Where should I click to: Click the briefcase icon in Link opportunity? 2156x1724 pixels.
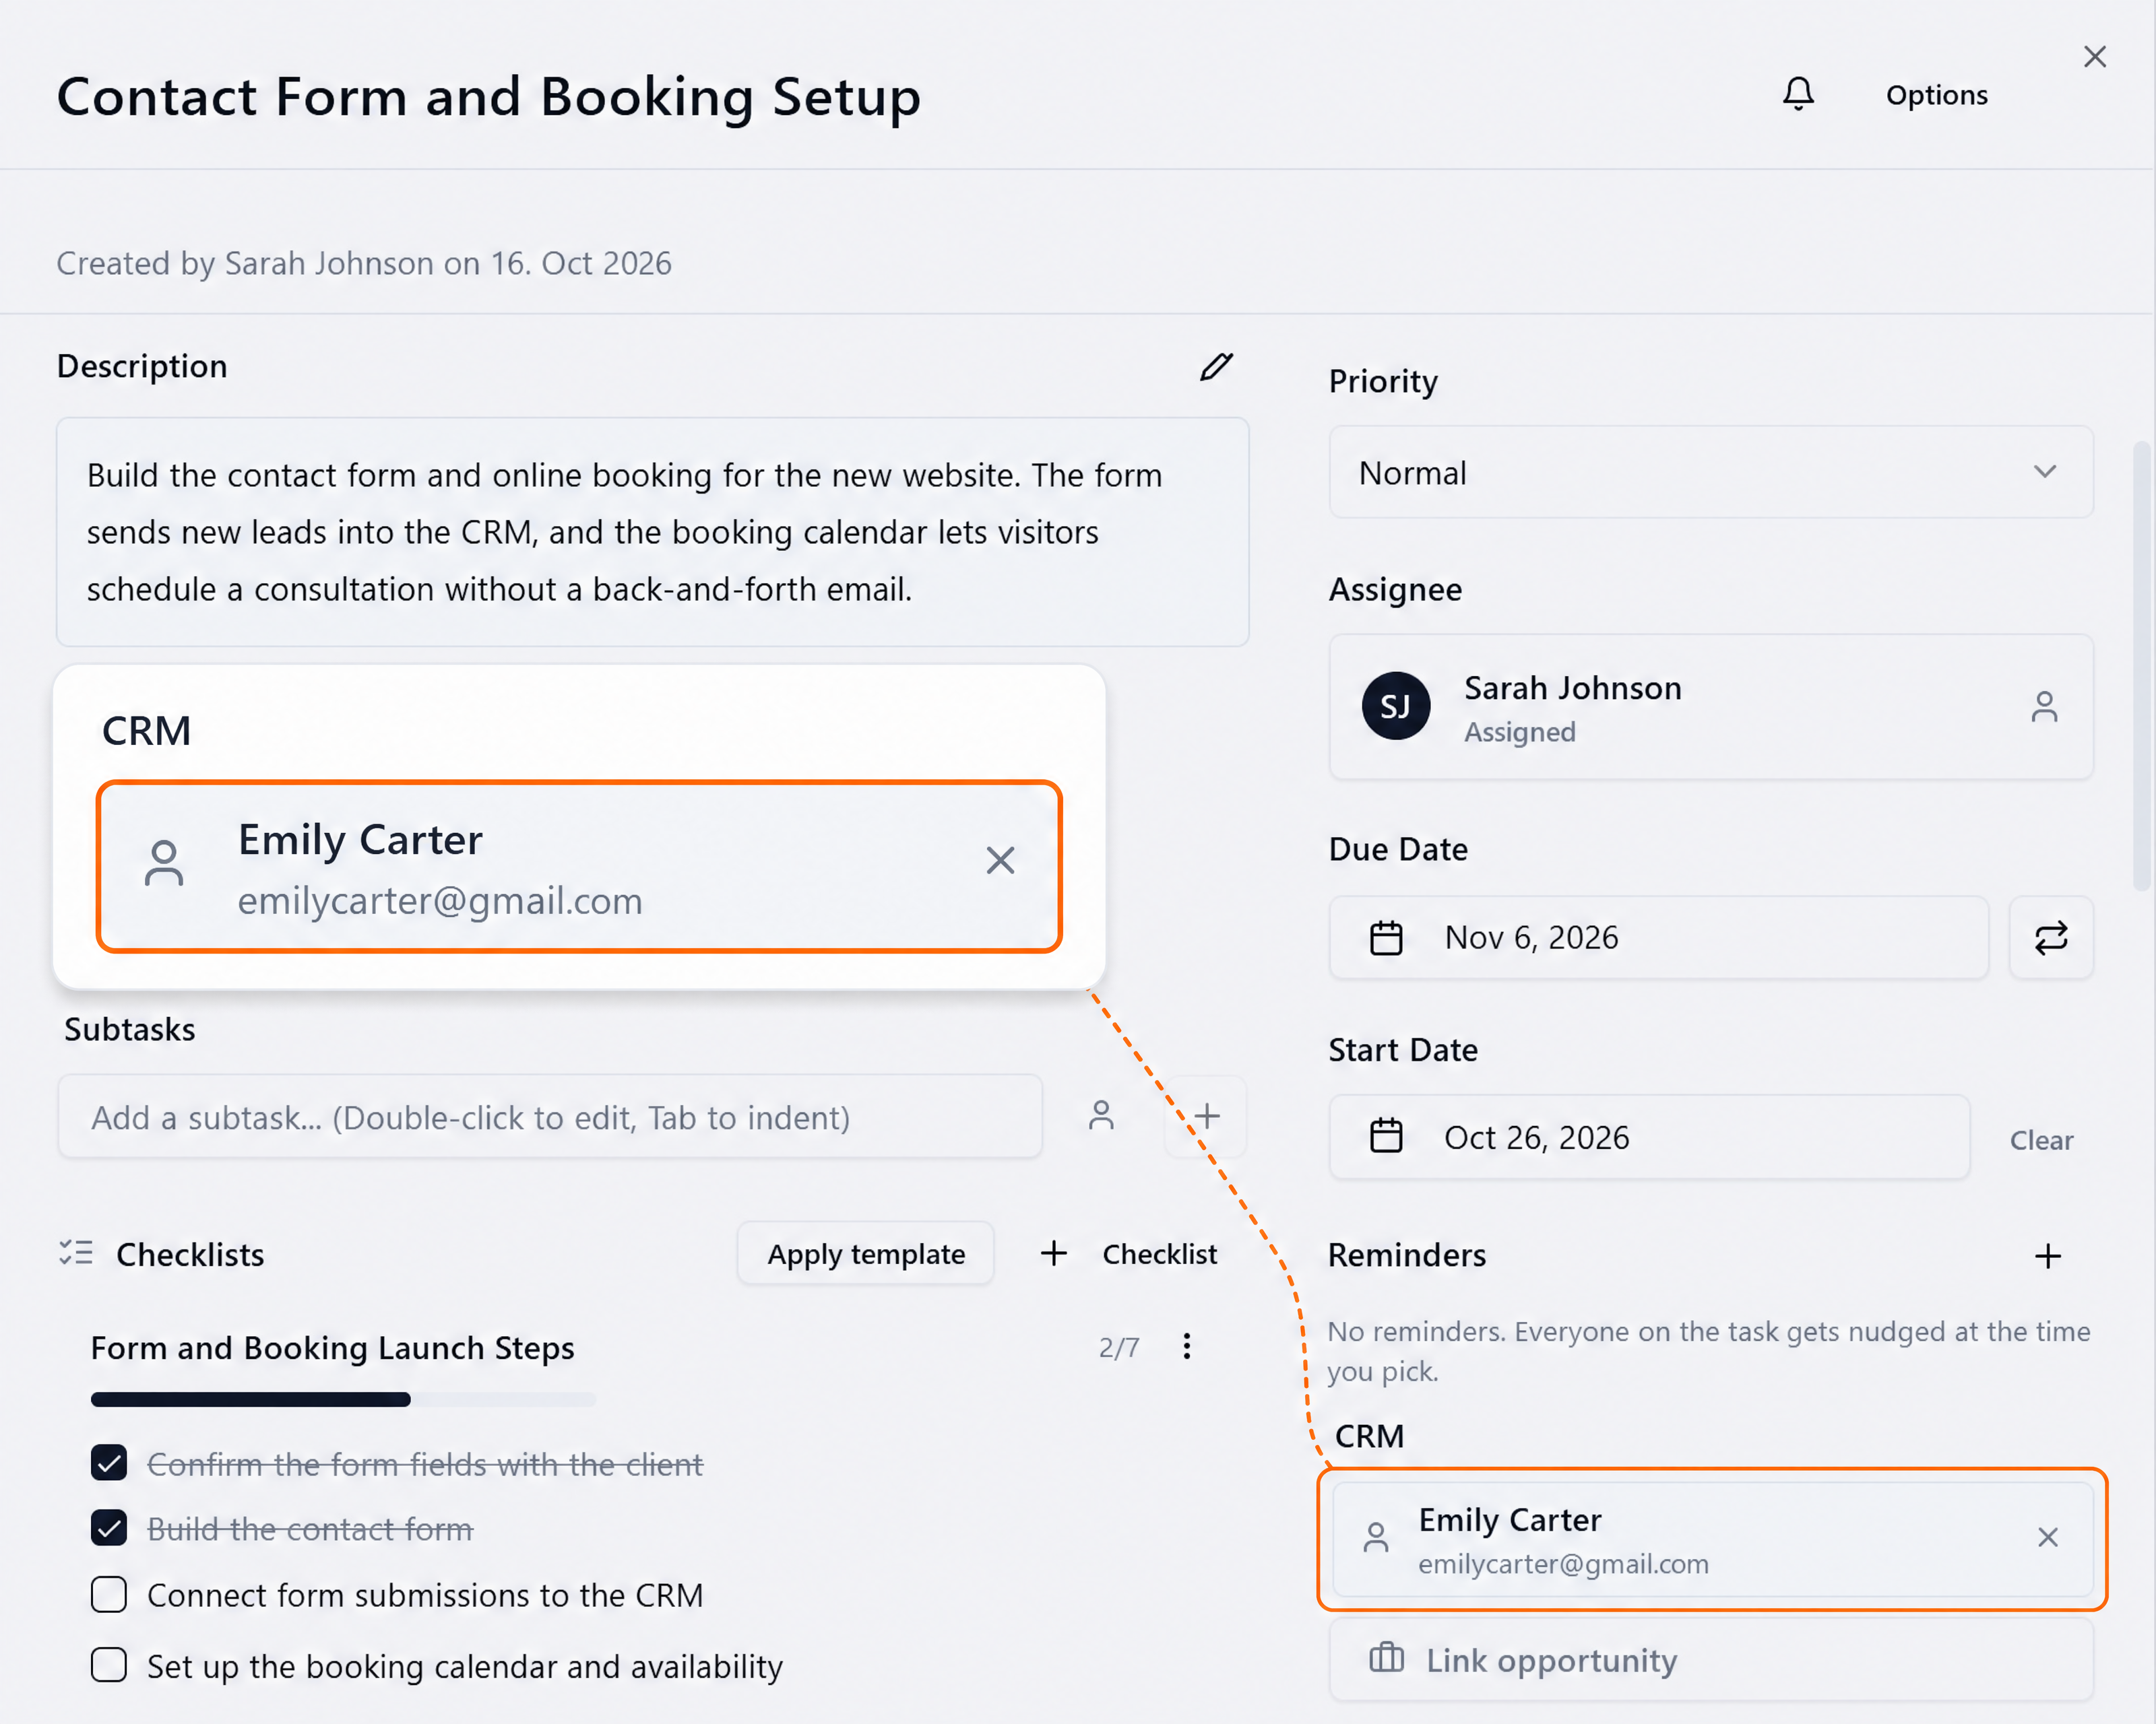[x=1386, y=1658]
